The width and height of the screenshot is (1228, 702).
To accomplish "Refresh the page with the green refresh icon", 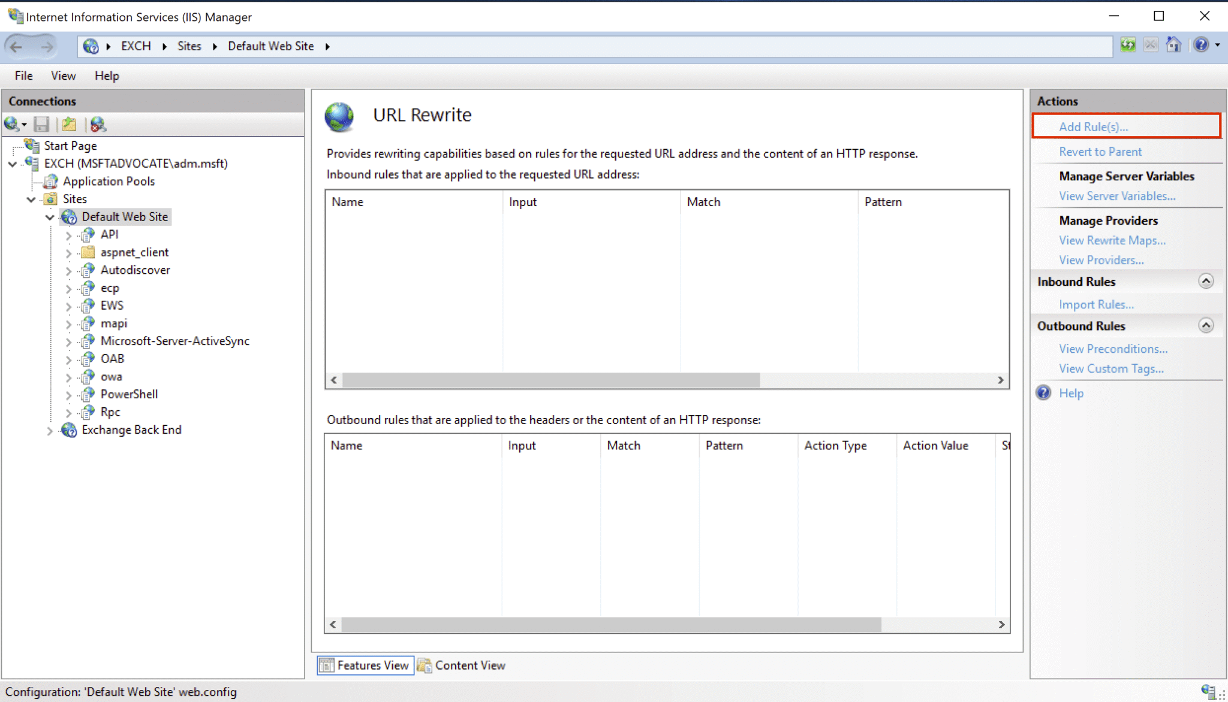I will [1128, 45].
